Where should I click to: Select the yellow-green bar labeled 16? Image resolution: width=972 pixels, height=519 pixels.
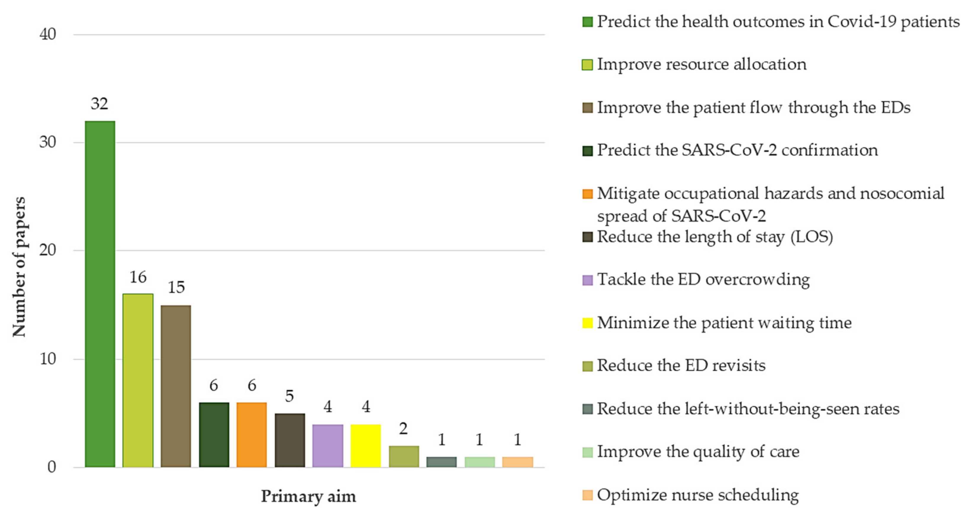[138, 380]
